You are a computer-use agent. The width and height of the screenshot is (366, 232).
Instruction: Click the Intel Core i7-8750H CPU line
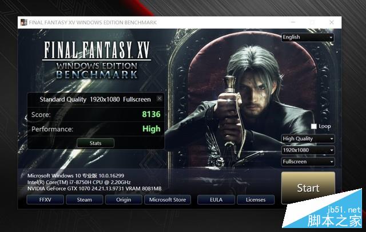pyautogui.click(x=79, y=182)
